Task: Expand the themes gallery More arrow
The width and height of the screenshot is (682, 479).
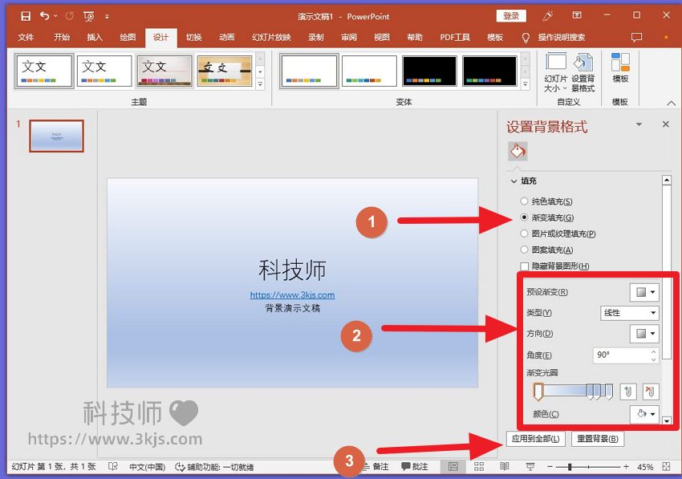Action: pyautogui.click(x=260, y=84)
